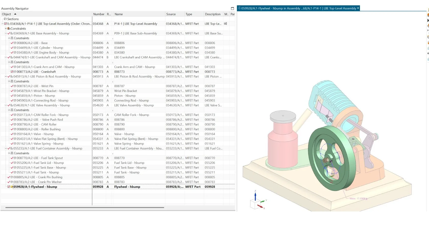Click the part icon beside Crank Pin Bushing
The height and width of the screenshot is (229, 429).
(12, 177)
